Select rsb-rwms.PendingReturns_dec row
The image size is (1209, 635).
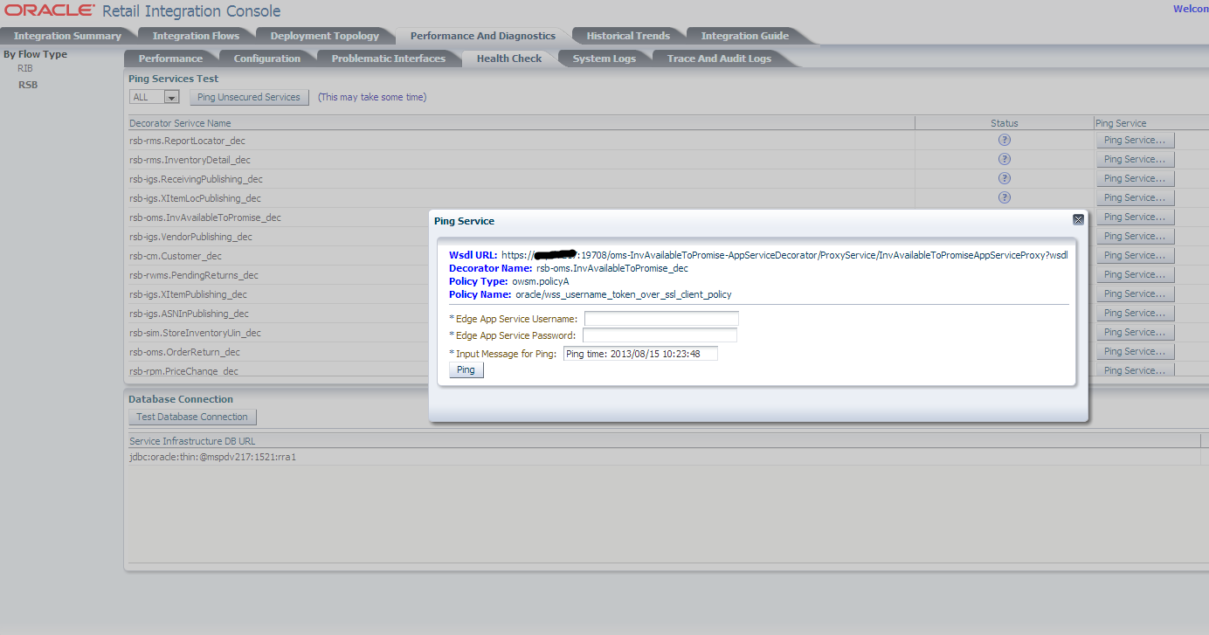[x=194, y=275]
